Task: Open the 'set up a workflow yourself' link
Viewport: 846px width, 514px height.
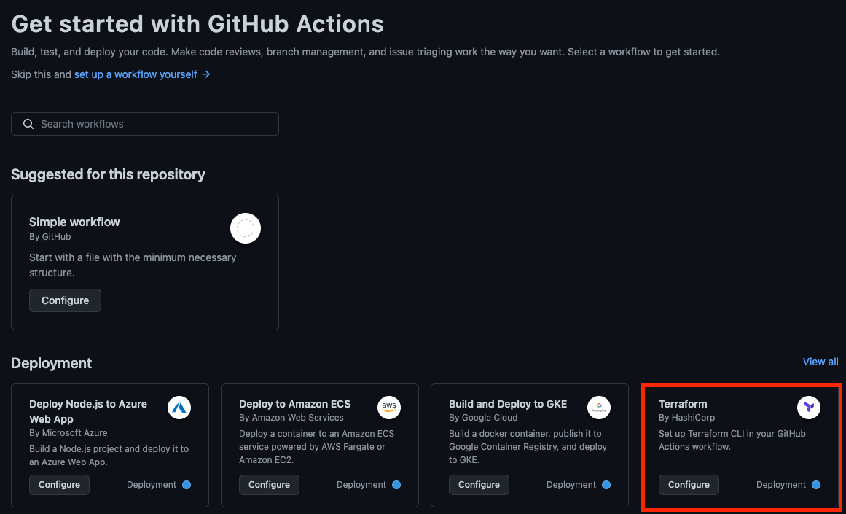Action: point(135,74)
